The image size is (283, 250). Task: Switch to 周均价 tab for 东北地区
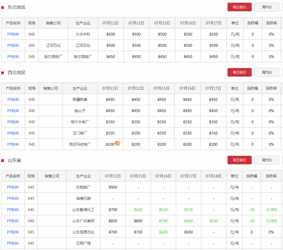click(267, 7)
